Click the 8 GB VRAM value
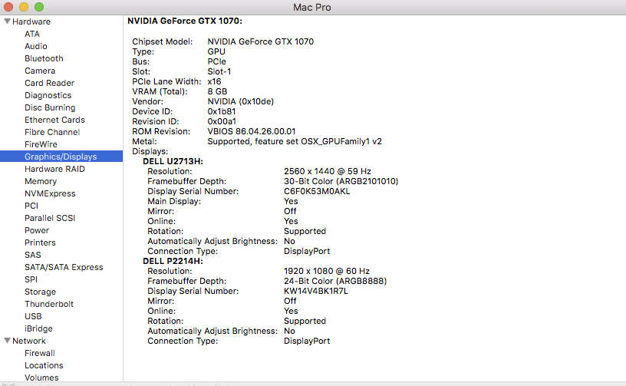 click(217, 91)
